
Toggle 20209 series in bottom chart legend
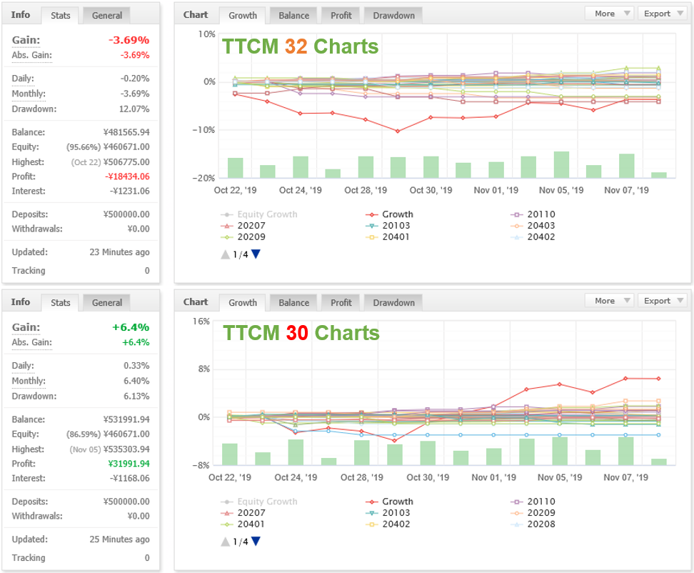[x=533, y=513]
